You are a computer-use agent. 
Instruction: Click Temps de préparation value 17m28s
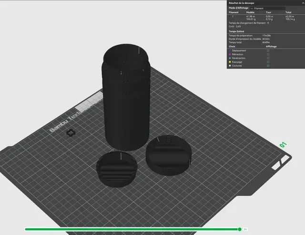coord(266,36)
